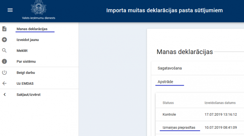Select Izveidot jaunu menu item
Image resolution: width=244 pixels, height=136 pixels.
(x=27, y=40)
